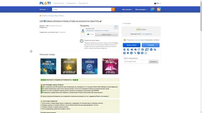Open the chat messages icon in header
The height and width of the screenshot is (113, 202).
click(152, 9)
